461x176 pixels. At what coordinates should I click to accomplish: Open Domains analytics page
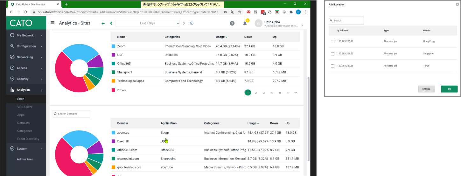click(23, 123)
